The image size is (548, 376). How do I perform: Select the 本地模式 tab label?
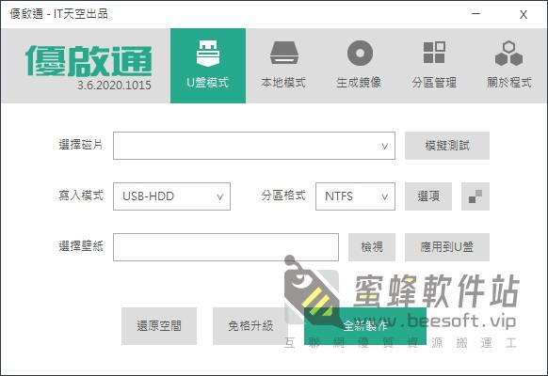coord(283,83)
